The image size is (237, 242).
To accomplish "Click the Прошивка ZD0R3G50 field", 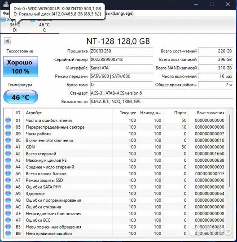I will point(121,51).
